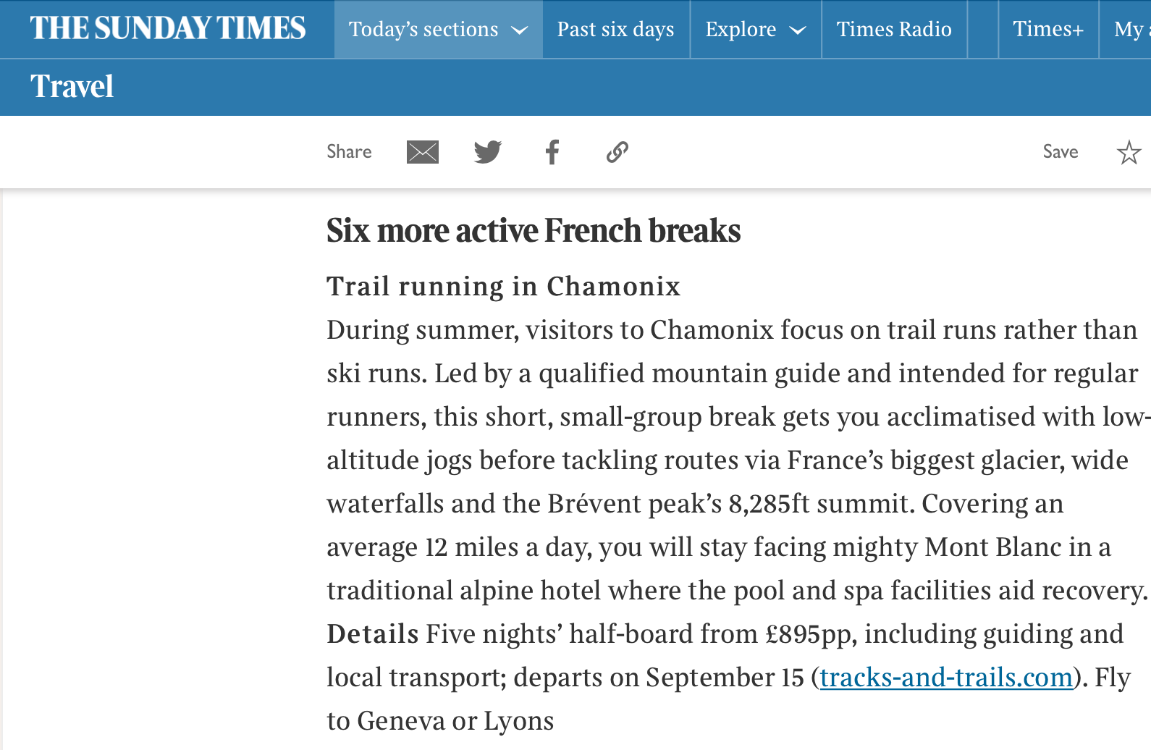Copy the article link via chain icon
Screen dimensions: 1151x750
pos(617,152)
